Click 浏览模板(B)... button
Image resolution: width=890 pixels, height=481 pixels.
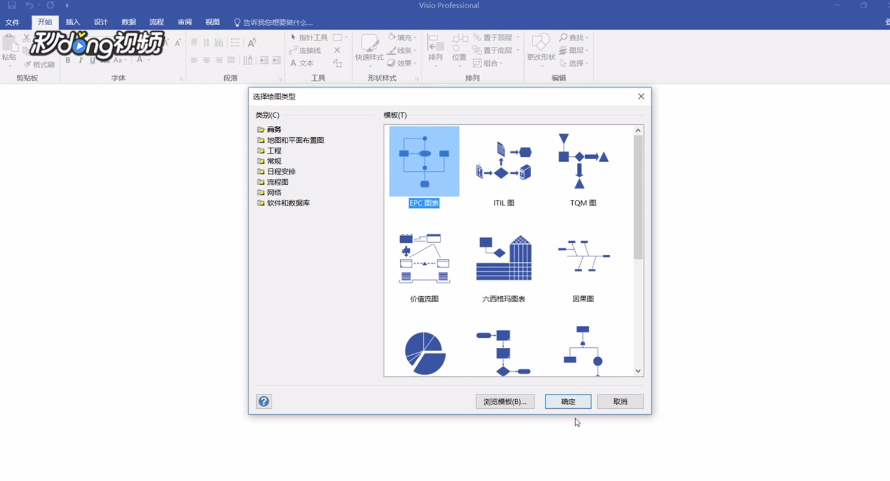tap(505, 401)
